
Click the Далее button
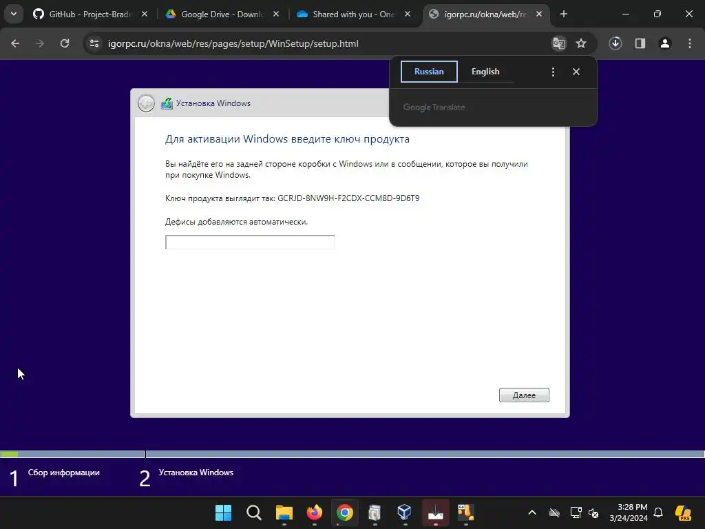click(524, 395)
